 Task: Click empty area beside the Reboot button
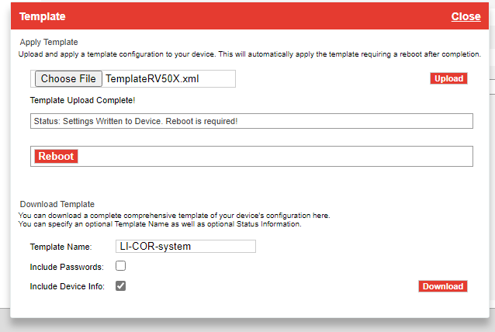click(x=272, y=156)
